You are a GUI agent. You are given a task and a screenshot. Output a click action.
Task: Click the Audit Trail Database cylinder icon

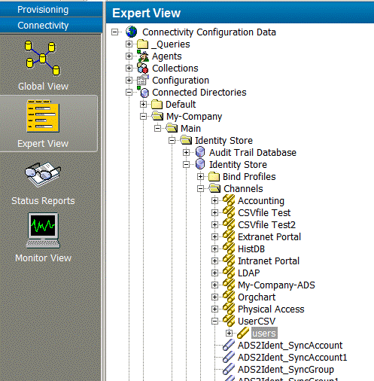click(200, 152)
